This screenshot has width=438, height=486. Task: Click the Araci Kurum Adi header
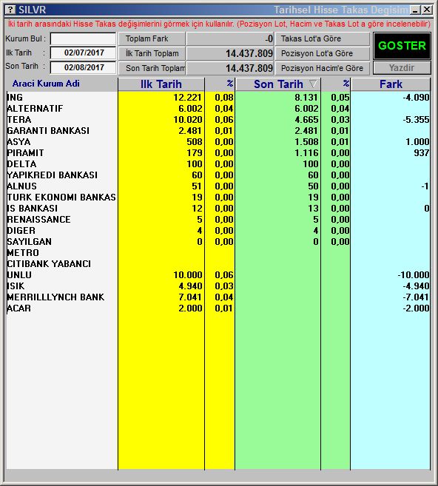click(46, 84)
